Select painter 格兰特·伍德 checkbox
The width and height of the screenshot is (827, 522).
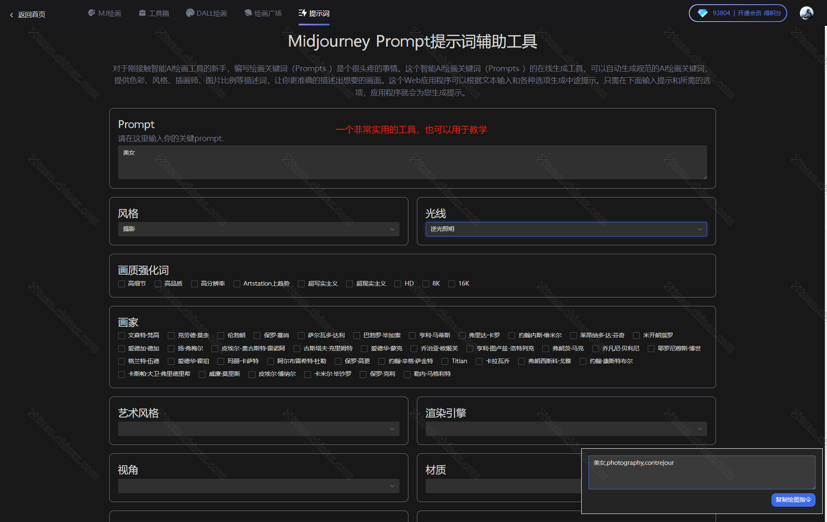pyautogui.click(x=122, y=361)
